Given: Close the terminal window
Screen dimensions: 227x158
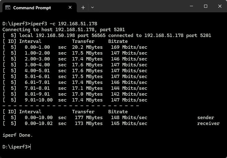Looking at the screenshot, I should [220, 6].
